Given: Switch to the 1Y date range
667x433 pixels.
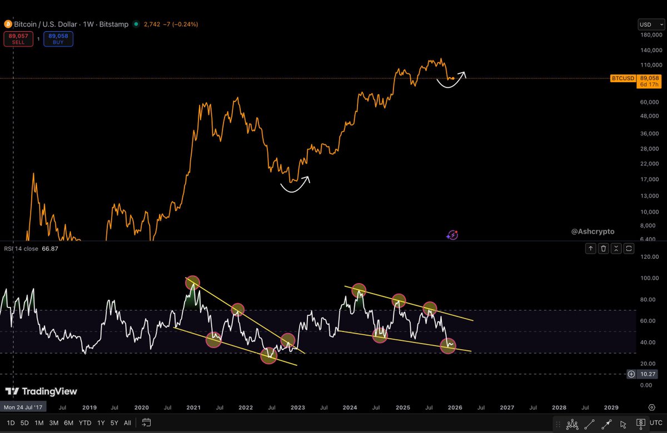Looking at the screenshot, I should coord(101,422).
